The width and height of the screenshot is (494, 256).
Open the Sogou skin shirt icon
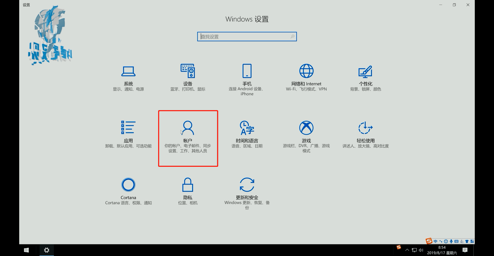pyautogui.click(x=467, y=241)
